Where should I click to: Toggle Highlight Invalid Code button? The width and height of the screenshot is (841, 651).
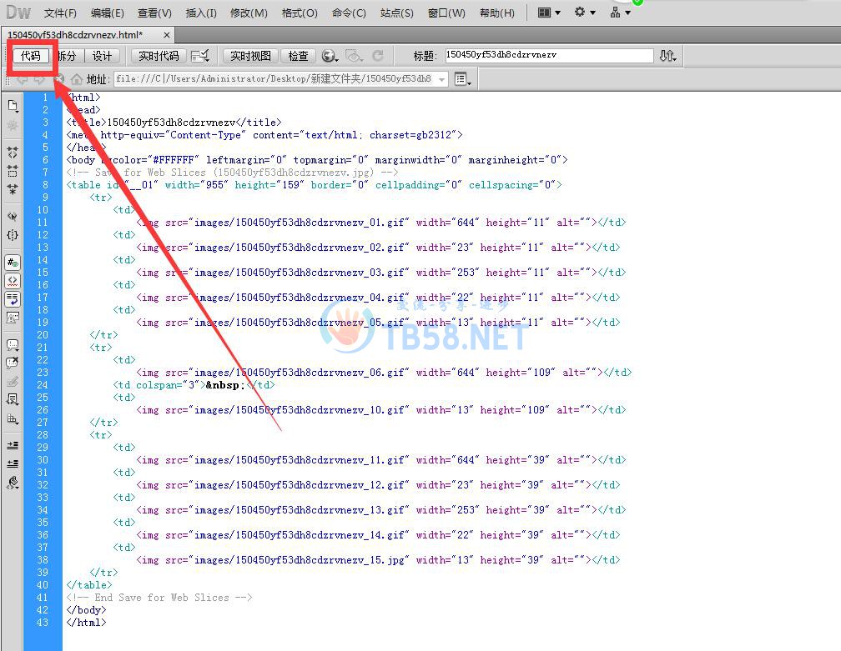13,280
